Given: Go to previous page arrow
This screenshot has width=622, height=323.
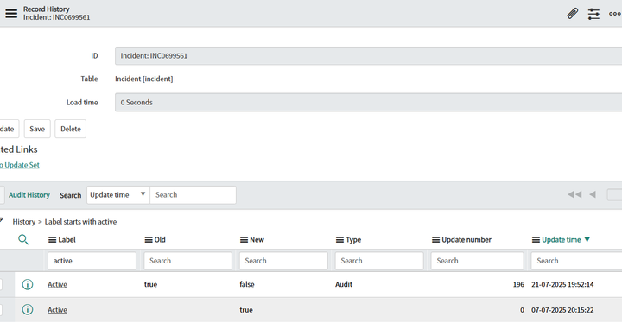Looking at the screenshot, I should tap(593, 194).
